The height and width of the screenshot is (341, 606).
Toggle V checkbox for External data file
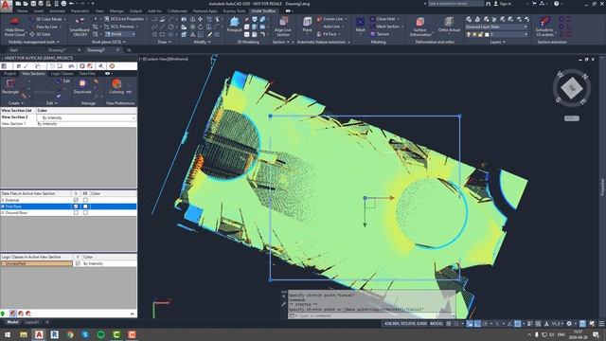[76, 200]
